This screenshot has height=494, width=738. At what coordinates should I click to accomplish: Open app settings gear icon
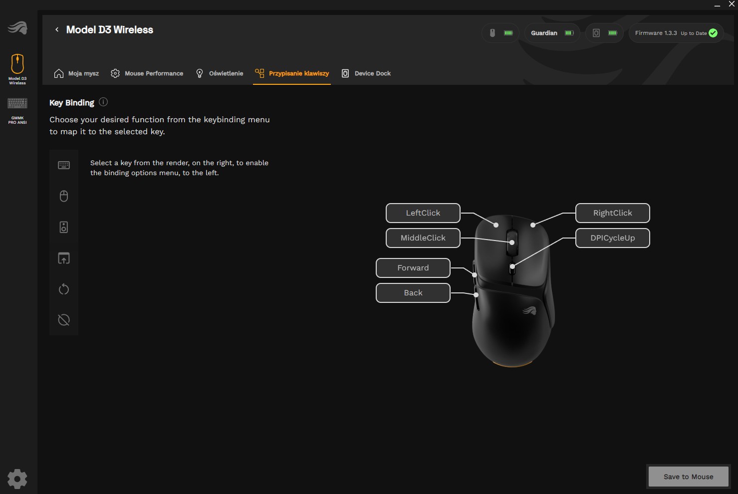(17, 479)
